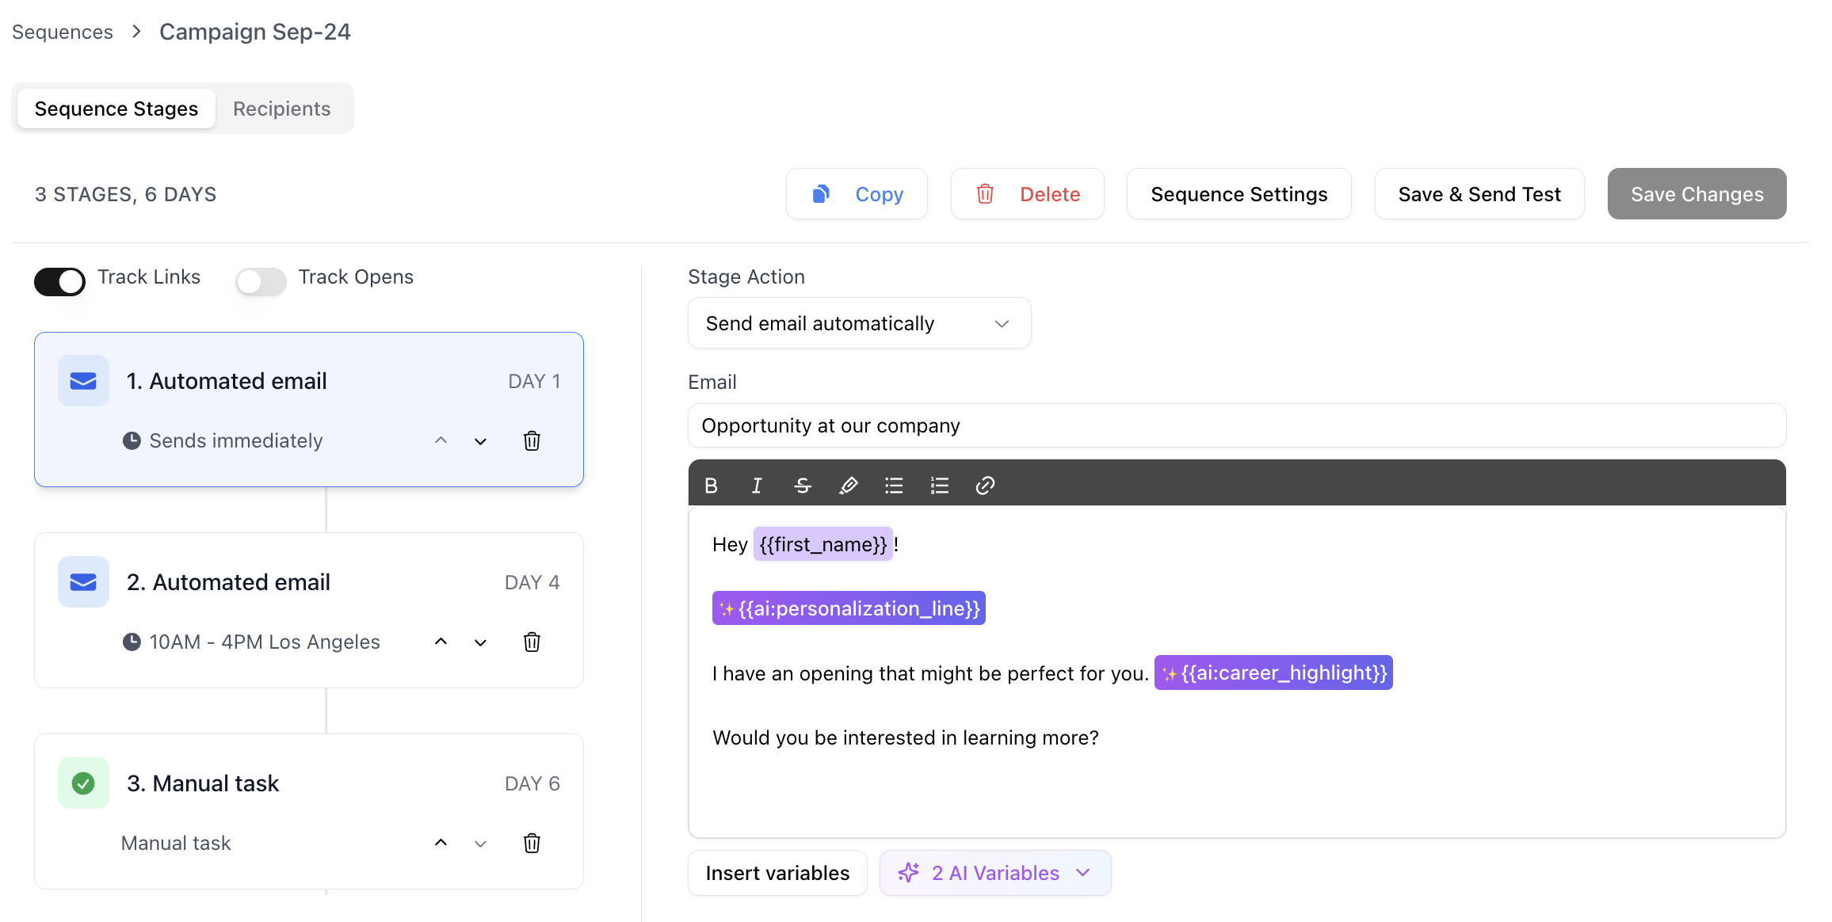Click the Copy button
The height and width of the screenshot is (922, 1832).
(857, 194)
